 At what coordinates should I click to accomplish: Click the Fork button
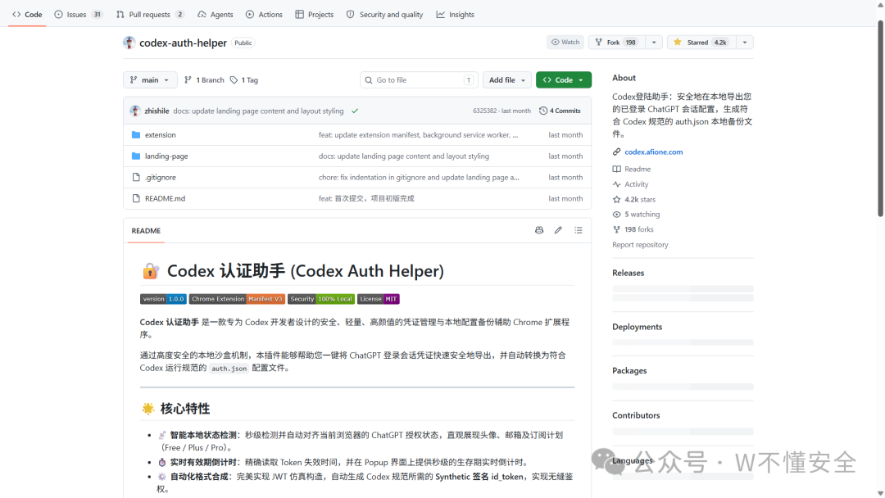tap(616, 43)
